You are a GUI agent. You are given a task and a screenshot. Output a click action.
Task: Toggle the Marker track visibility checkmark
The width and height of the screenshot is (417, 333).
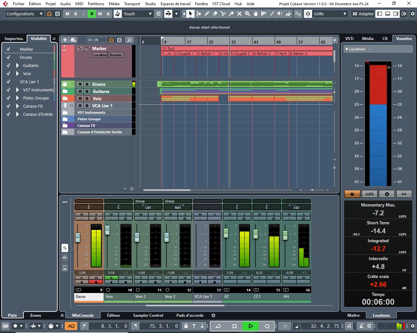coord(8,49)
